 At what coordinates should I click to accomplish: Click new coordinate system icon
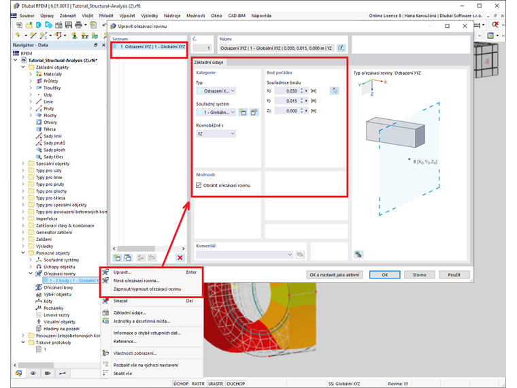tap(243, 112)
